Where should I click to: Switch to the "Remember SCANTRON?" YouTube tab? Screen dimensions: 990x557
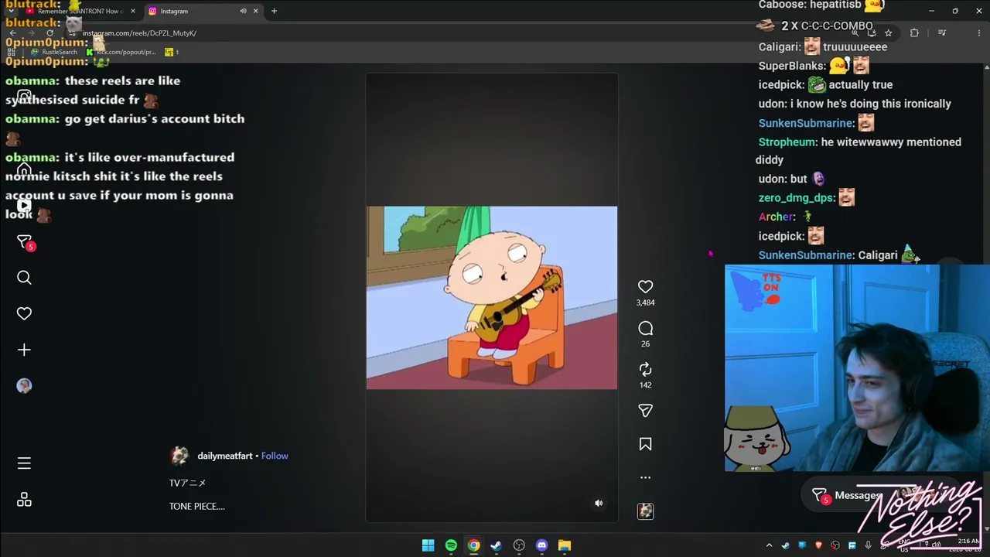click(x=80, y=11)
